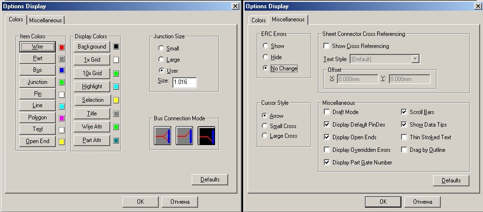Click the Background display color button

pyautogui.click(x=92, y=47)
